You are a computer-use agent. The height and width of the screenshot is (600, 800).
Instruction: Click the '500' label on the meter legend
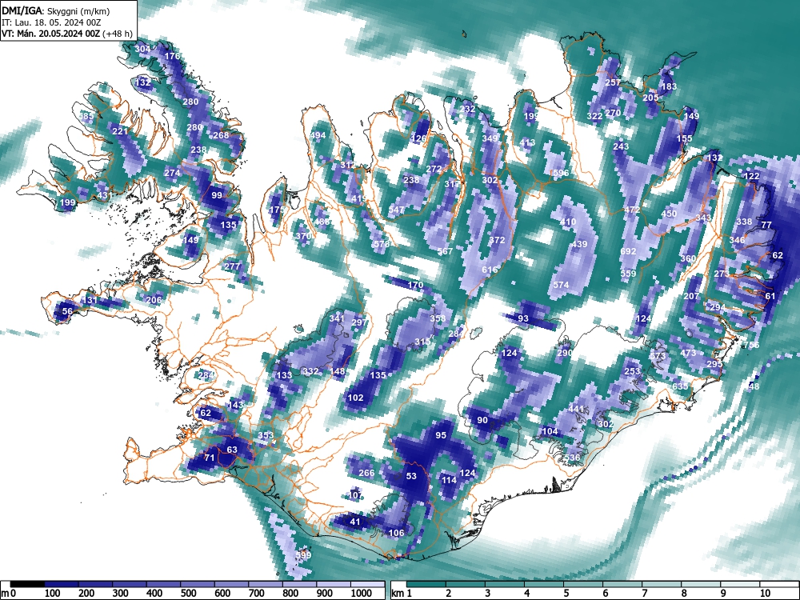tap(188, 594)
